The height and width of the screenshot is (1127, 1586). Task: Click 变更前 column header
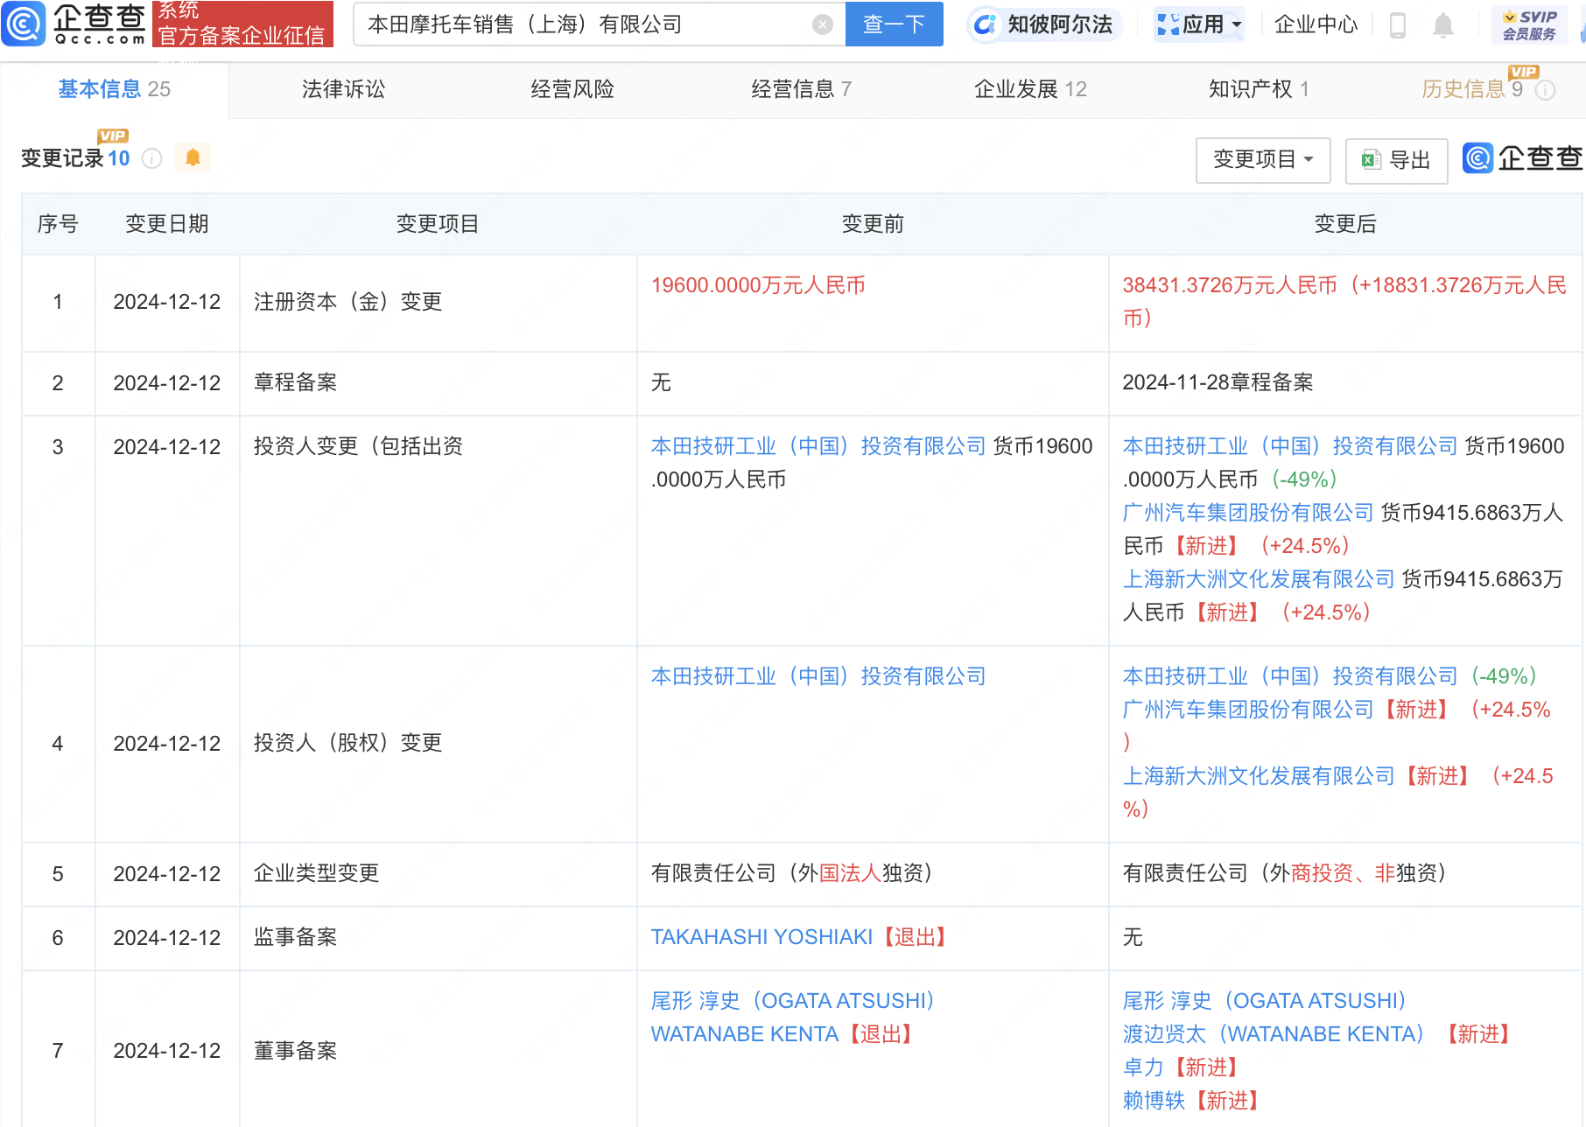click(x=873, y=224)
